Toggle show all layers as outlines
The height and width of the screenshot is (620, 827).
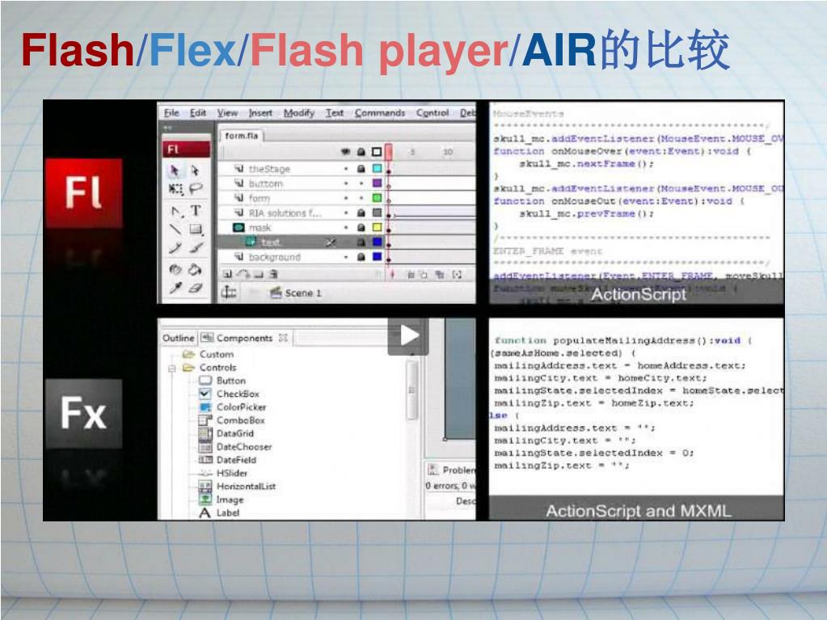click(x=377, y=152)
